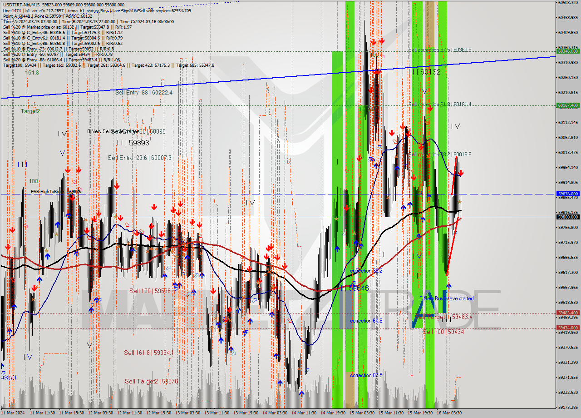Click the '59646' price annotation
581x418 pixels.
pos(359,288)
